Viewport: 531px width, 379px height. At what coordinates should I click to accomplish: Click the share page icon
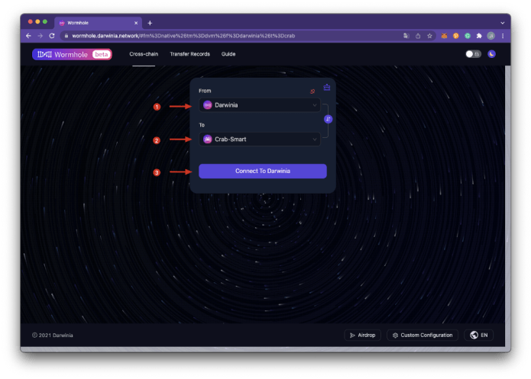click(x=418, y=36)
